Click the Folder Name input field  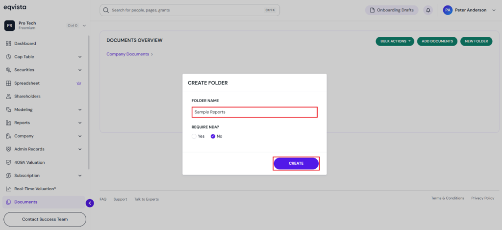[254, 112]
